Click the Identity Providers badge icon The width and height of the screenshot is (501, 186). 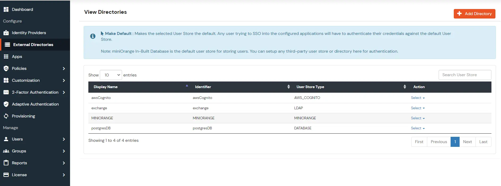pos(6,33)
